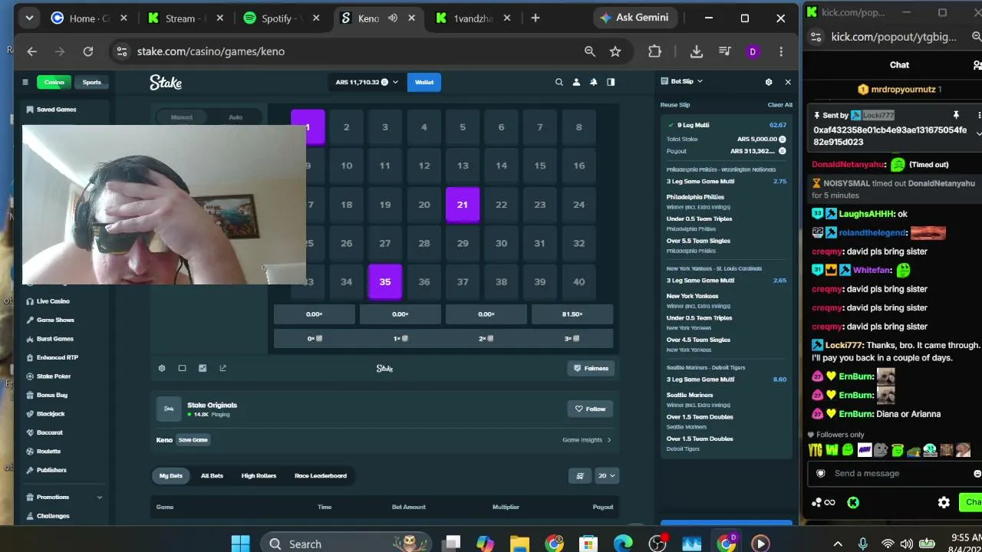Image resolution: width=982 pixels, height=552 pixels.
Task: Click the Stake logo in header
Action: (166, 82)
